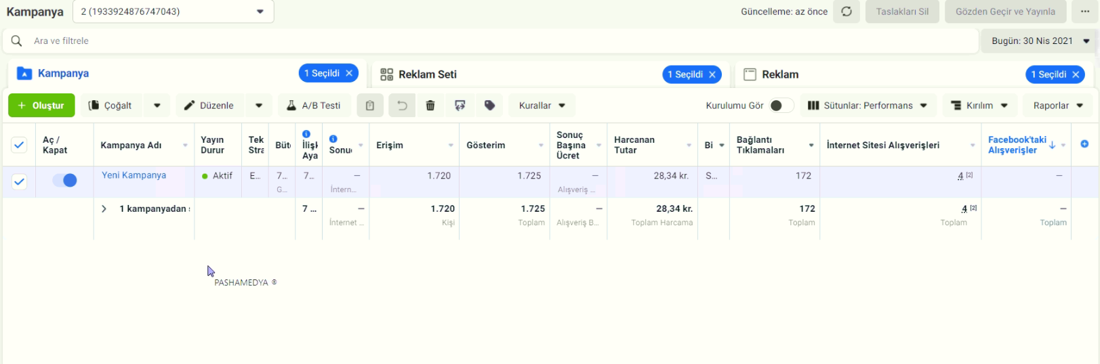
Task: Click the Ara ve filtrele search field
Action: point(491,41)
